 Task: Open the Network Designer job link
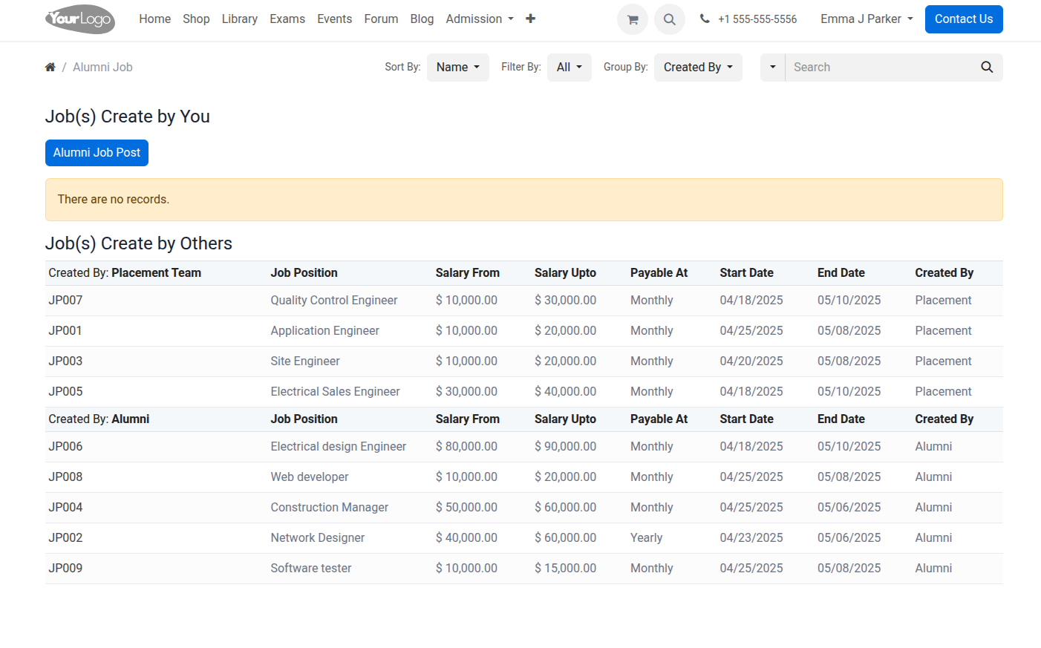pos(318,538)
